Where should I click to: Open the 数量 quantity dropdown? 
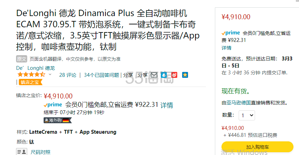click(x=247, y=115)
